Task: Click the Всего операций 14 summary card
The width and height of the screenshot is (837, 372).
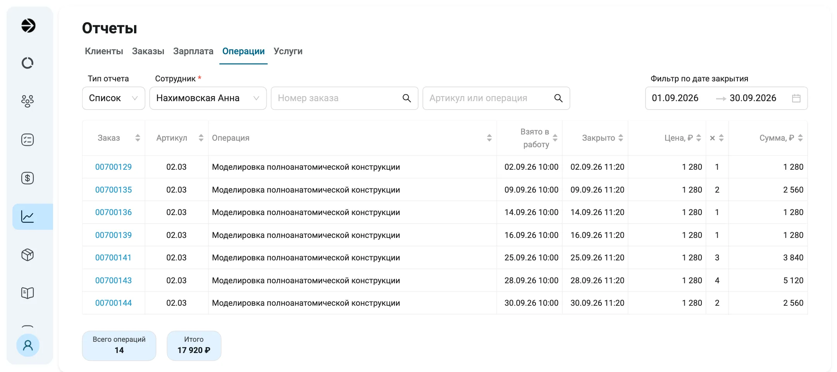Action: coord(119,346)
